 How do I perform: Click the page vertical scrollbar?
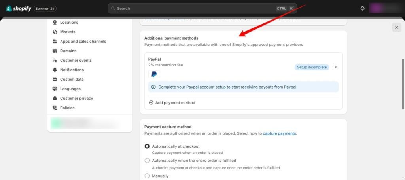point(403,84)
